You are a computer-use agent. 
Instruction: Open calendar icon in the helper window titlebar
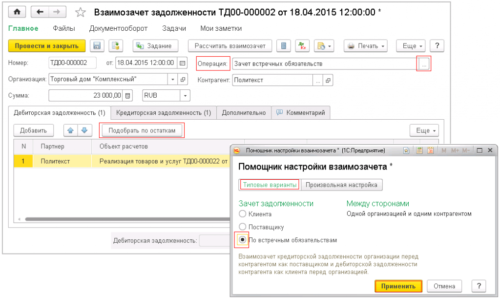[x=431, y=150]
